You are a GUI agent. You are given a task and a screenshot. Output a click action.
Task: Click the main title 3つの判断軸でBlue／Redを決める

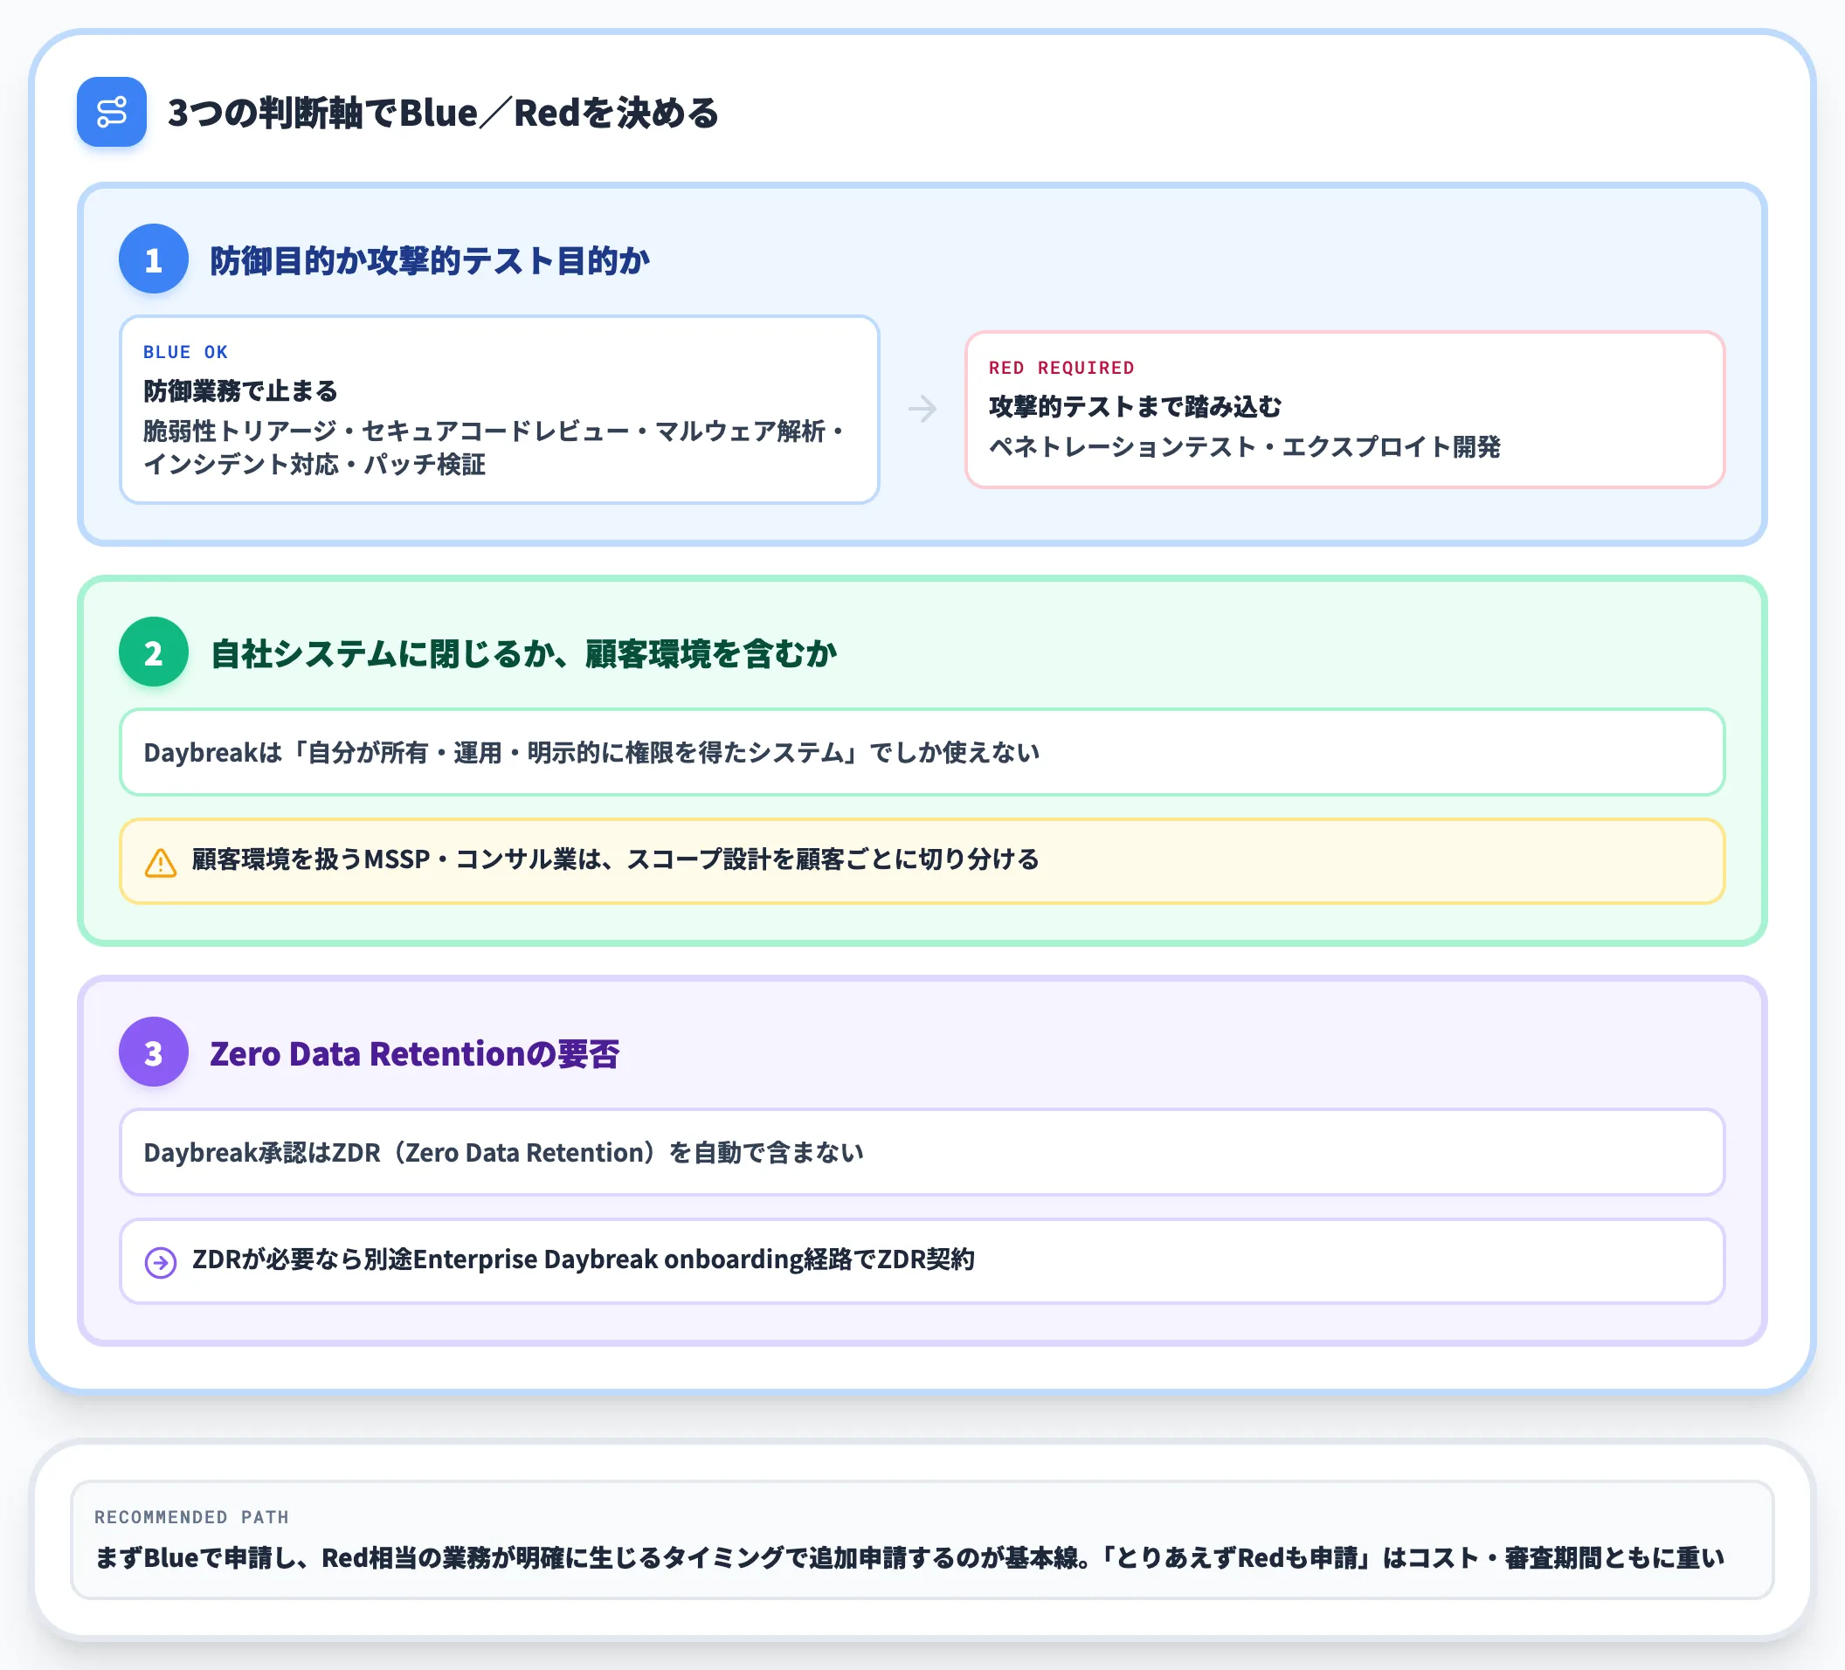tap(443, 113)
